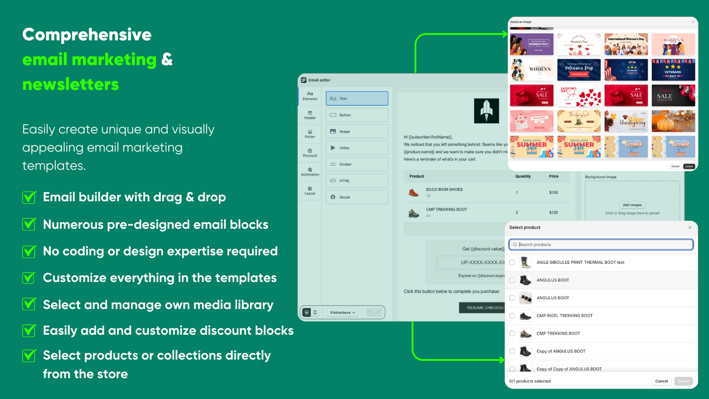Click the $120 price cell
This screenshot has width=709, height=399.
pos(553,212)
